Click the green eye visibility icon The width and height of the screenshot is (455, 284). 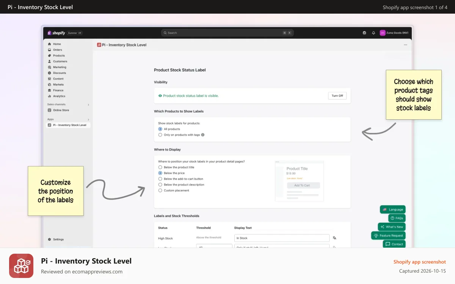[x=160, y=96]
